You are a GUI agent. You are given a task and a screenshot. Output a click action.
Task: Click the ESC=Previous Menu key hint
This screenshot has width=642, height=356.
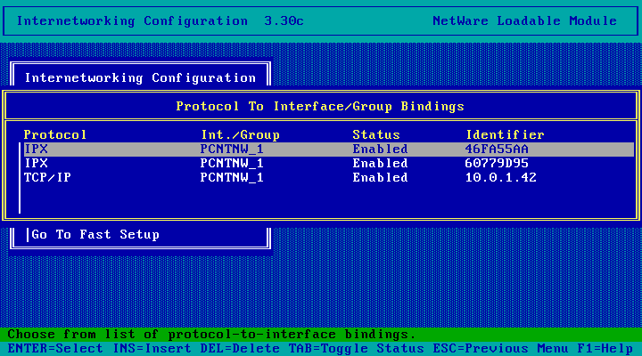click(501, 349)
